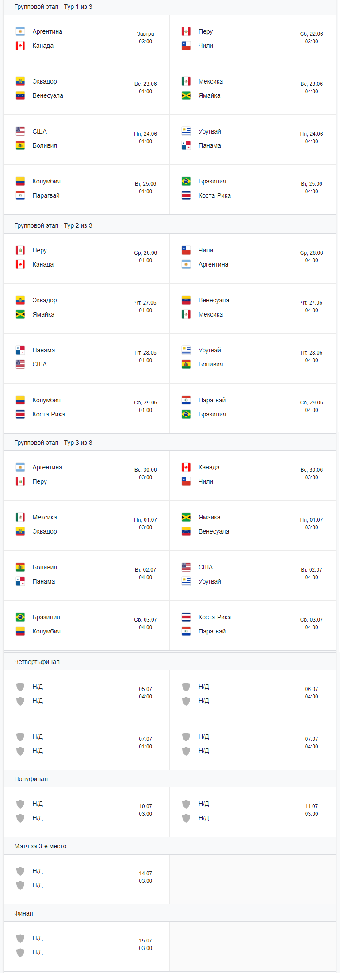Image resolution: width=344 pixels, height=973 pixels.
Task: Click the Четвертьфинал section header
Action: tap(37, 662)
